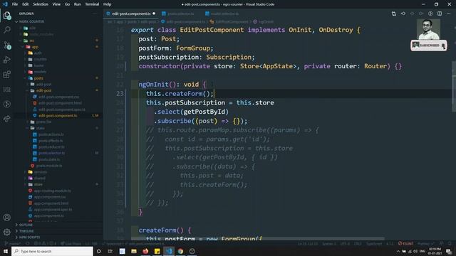The image size is (456, 256).
Task: Open the Extensions view
Action: coord(7,75)
